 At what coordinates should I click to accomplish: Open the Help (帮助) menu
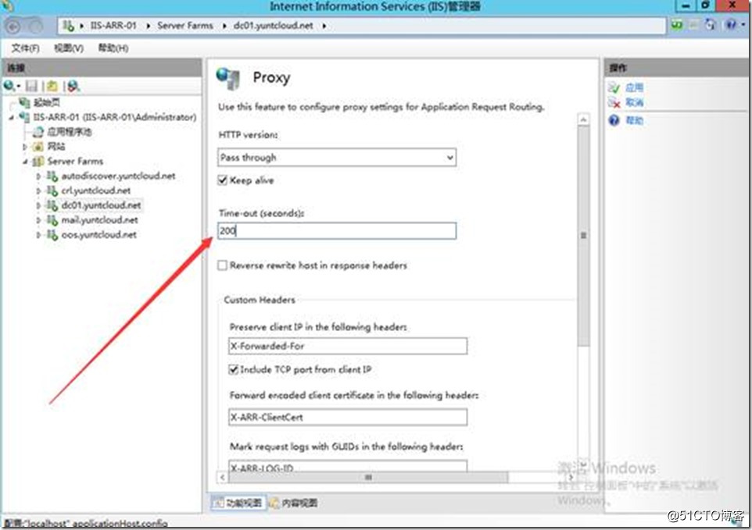pyautogui.click(x=113, y=48)
